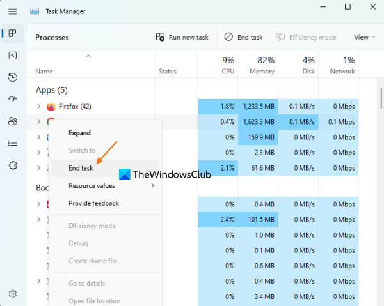This screenshot has height=306, width=384.
Task: Click the 1.8% CPU cell for Firefox
Action: (x=218, y=107)
